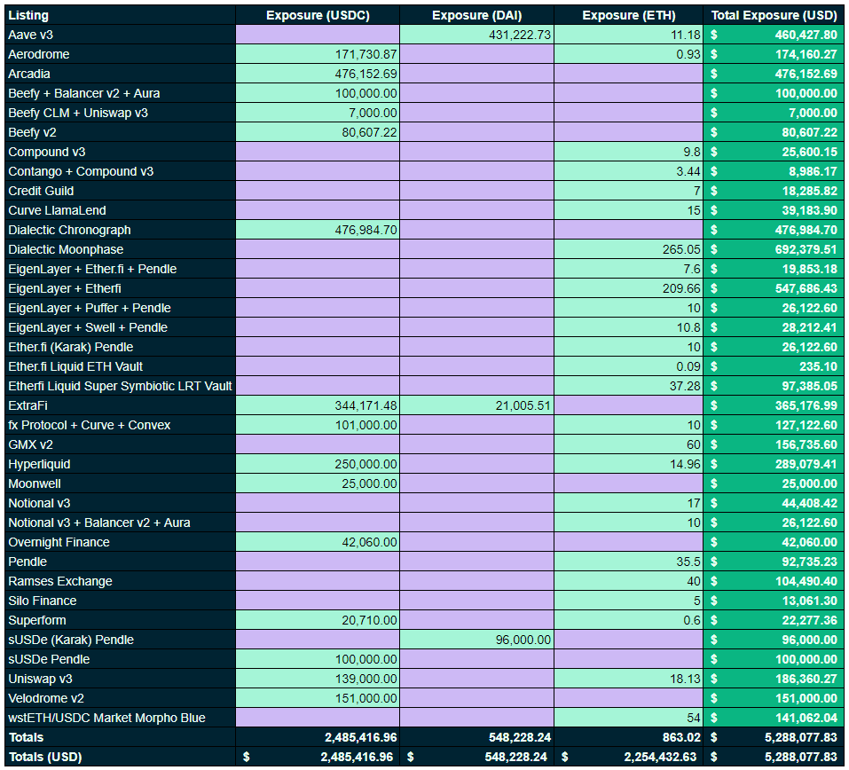Select Dialectic Moonphase ETH value 265.05
849x770 pixels.
(x=629, y=249)
